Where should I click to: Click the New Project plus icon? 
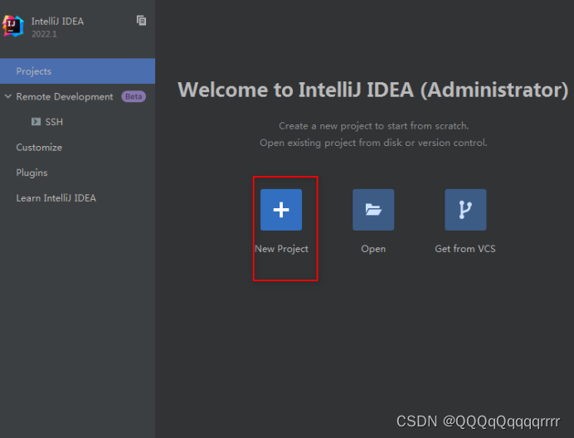[x=281, y=210]
